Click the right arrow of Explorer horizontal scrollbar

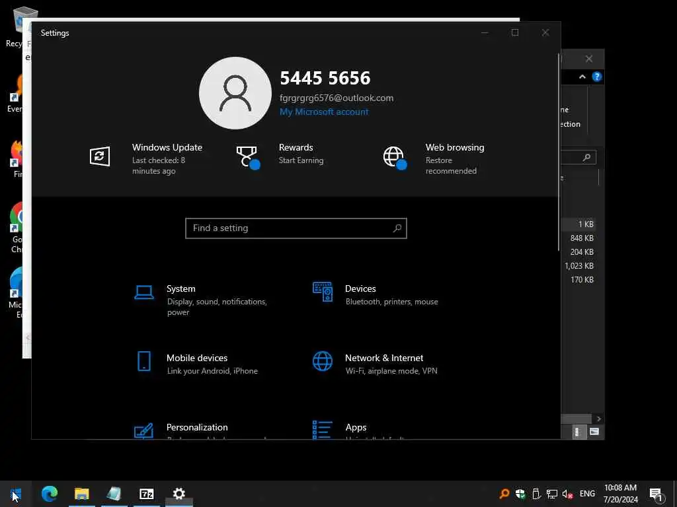pyautogui.click(x=598, y=419)
